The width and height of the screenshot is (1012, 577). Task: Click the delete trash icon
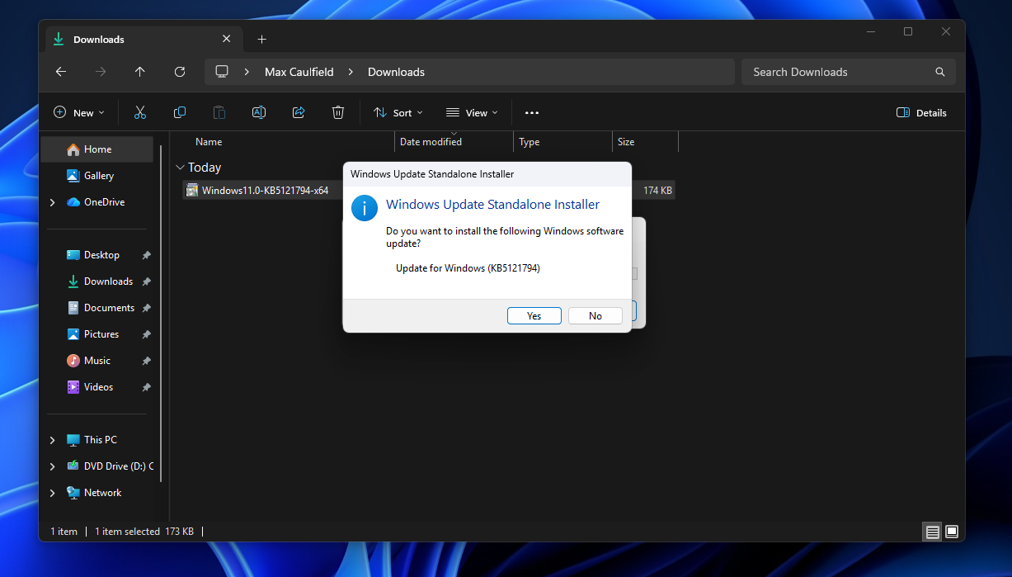338,112
